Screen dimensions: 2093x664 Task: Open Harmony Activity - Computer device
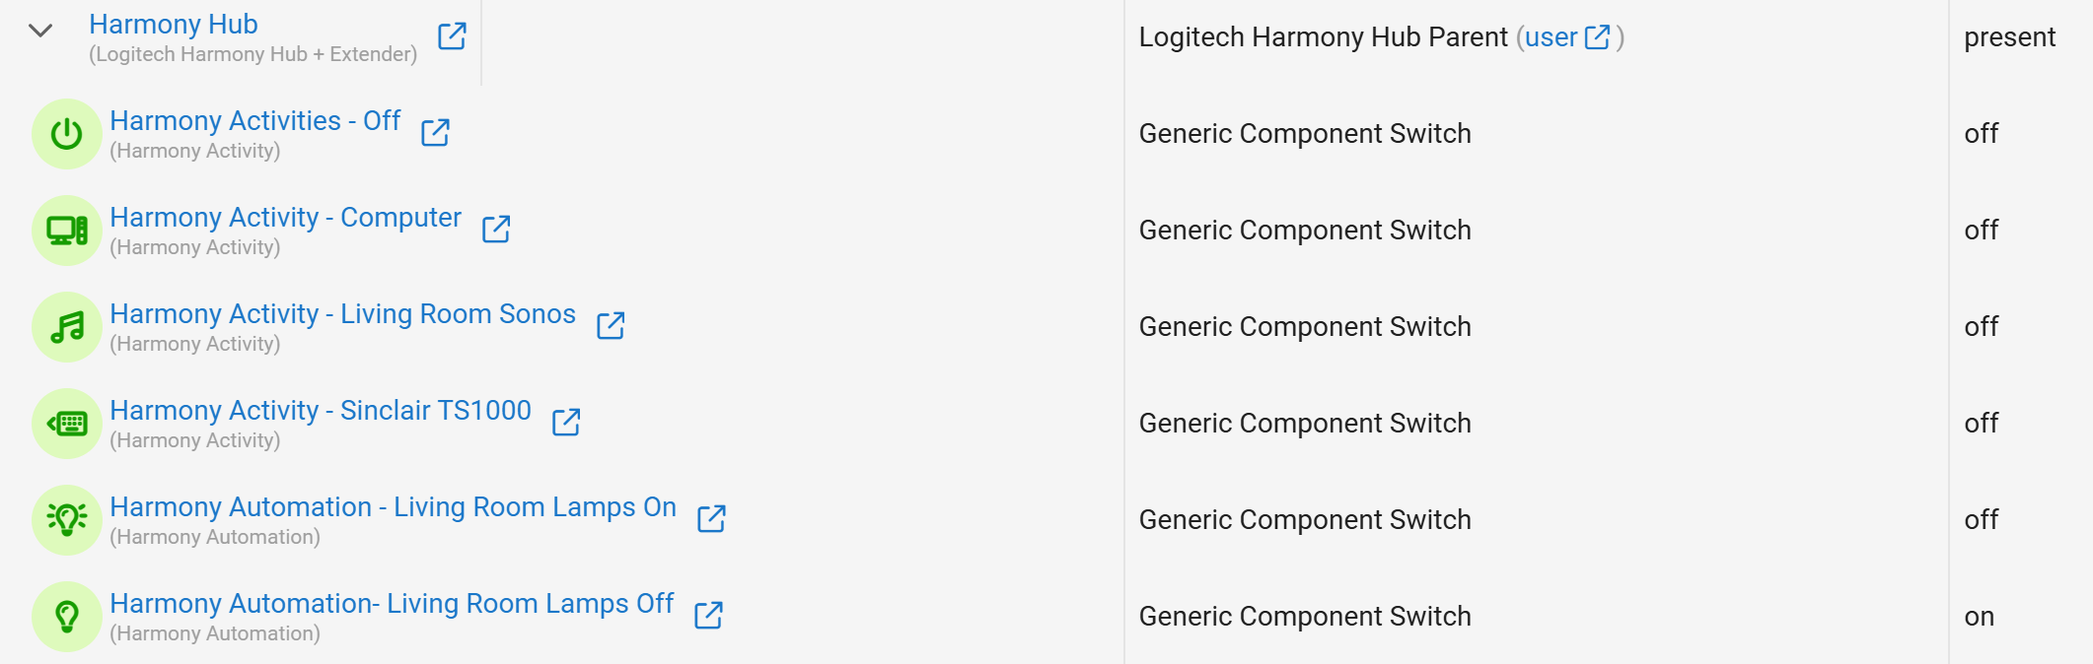point(285,218)
